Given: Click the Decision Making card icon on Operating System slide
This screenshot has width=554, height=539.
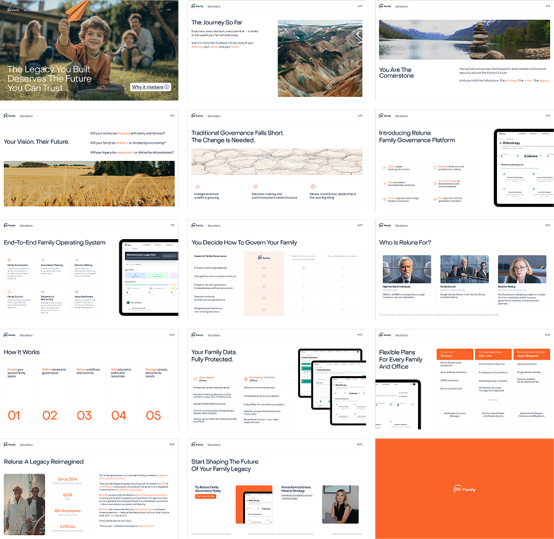Looking at the screenshot, I should pyautogui.click(x=76, y=260).
